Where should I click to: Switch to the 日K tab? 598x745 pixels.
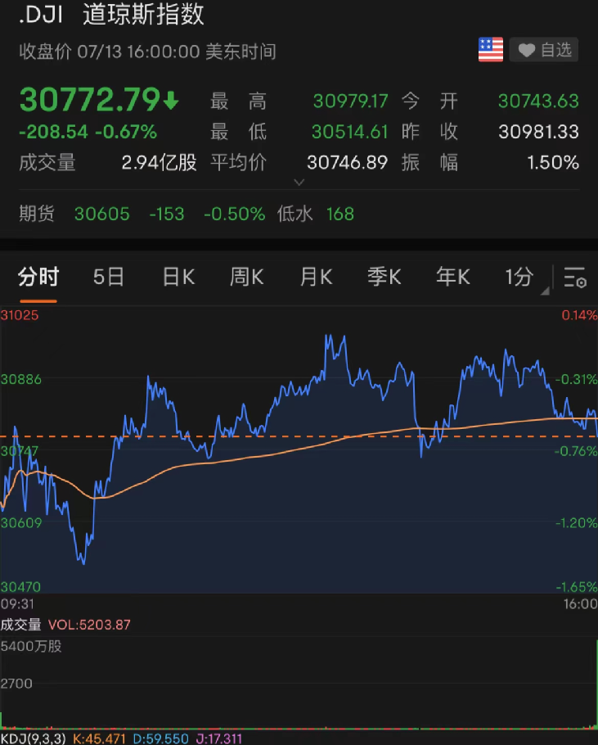click(178, 277)
